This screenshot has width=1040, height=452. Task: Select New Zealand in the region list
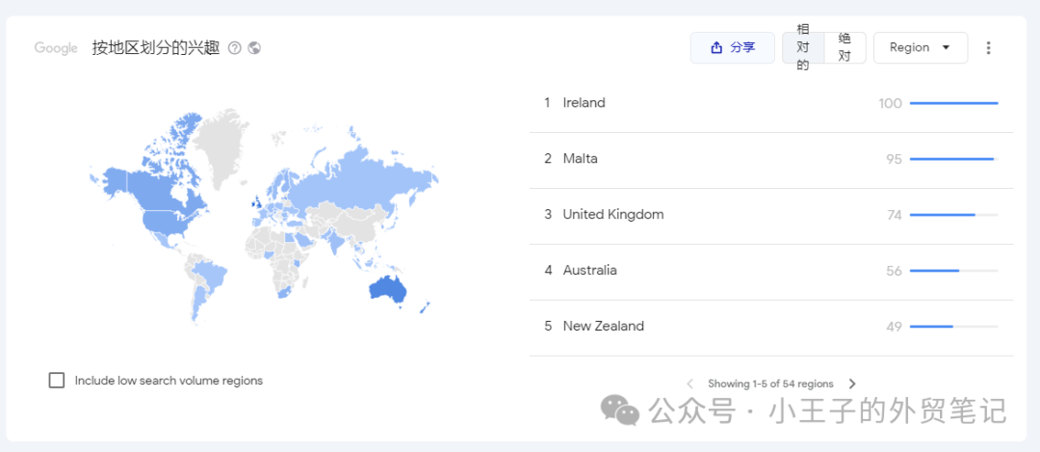point(604,327)
